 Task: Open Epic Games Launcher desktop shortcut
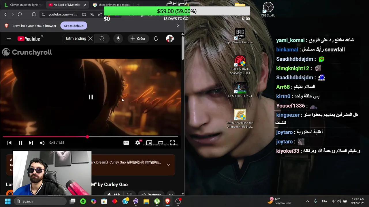240,36
